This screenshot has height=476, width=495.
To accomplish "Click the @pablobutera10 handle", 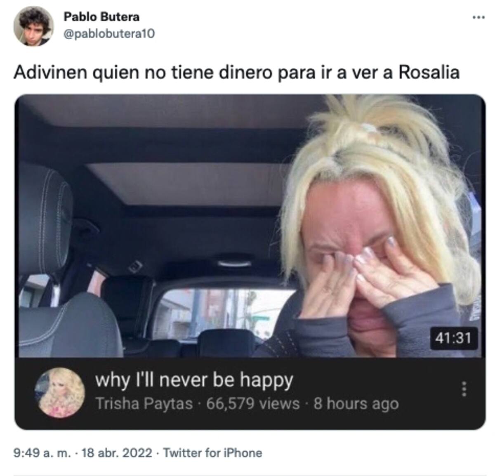I will click(109, 34).
